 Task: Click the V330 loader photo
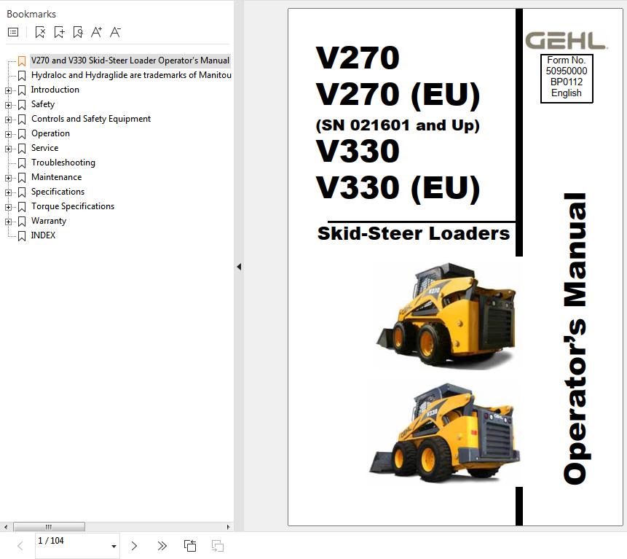tap(445, 433)
